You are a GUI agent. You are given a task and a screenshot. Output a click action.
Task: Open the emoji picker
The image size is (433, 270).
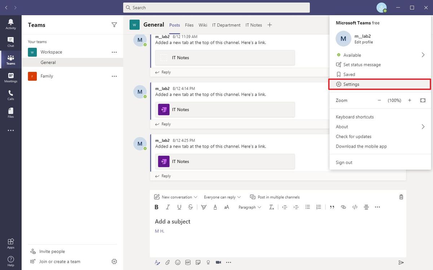coord(178,262)
